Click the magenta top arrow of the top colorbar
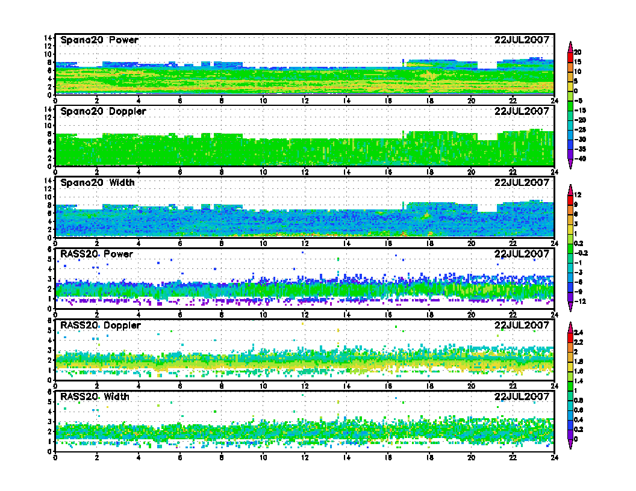Viewport: 636px width, 491px height. coord(570,46)
